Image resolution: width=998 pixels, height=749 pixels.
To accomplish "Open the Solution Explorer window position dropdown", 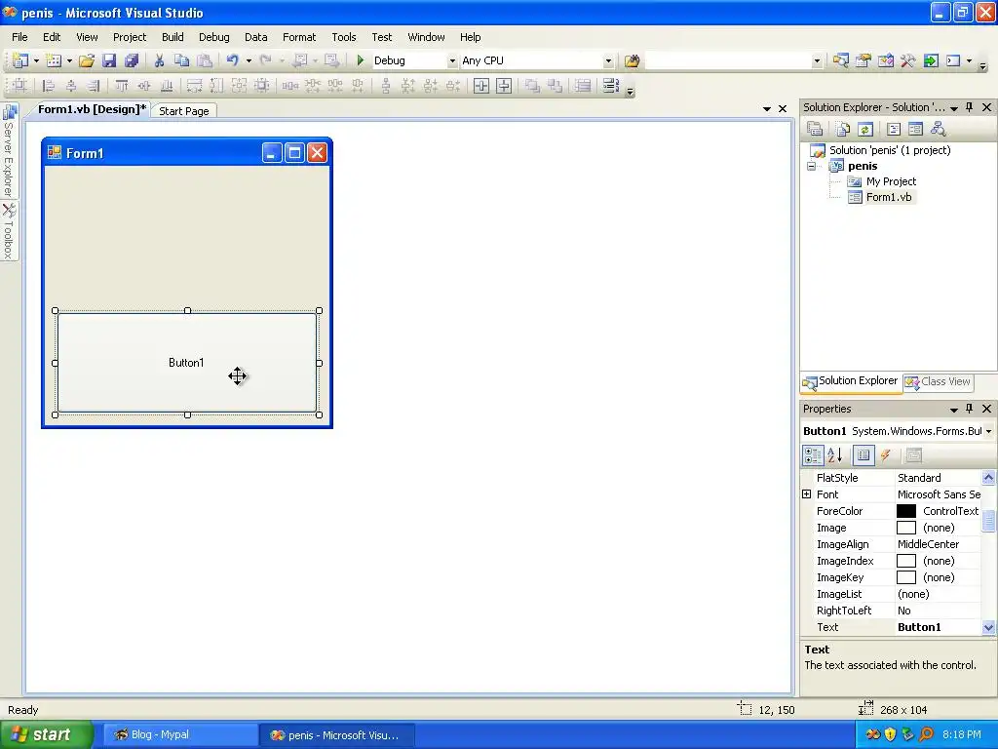I will click(x=954, y=108).
